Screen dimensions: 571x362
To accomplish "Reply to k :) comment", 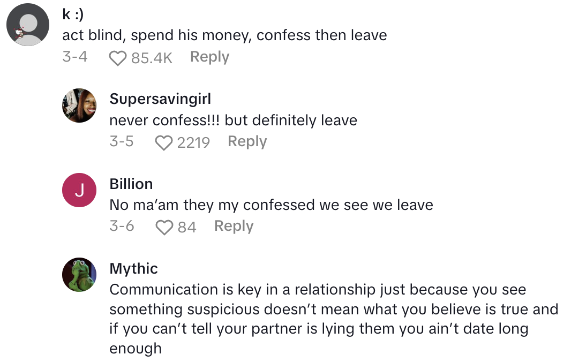I will point(209,57).
